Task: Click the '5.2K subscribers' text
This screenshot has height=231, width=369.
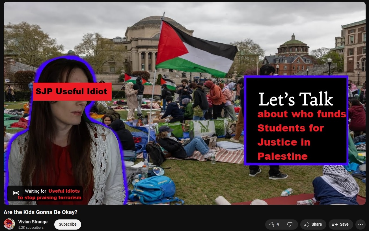Action: tap(31, 228)
